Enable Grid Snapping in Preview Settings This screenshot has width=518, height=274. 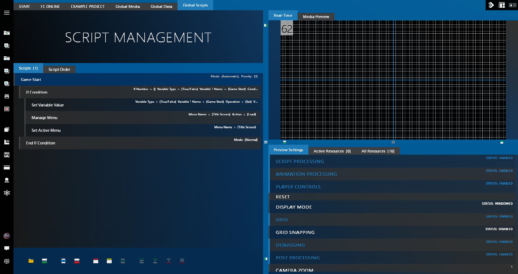coord(295,232)
